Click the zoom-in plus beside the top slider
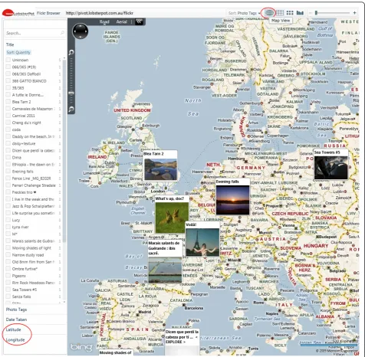 (354, 13)
